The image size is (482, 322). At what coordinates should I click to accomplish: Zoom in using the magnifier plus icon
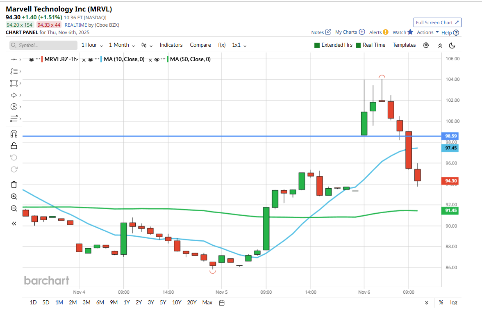[x=14, y=196]
